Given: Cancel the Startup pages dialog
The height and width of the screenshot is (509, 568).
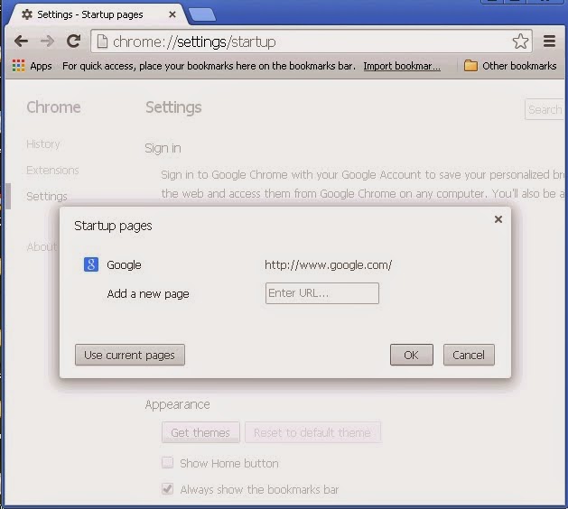Looking at the screenshot, I should coord(469,355).
